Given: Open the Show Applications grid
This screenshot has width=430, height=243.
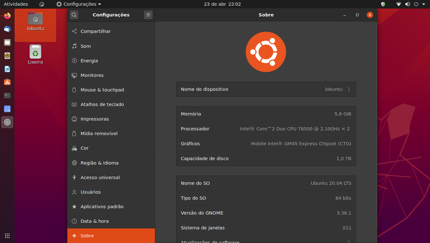Looking at the screenshot, I should 7,236.
